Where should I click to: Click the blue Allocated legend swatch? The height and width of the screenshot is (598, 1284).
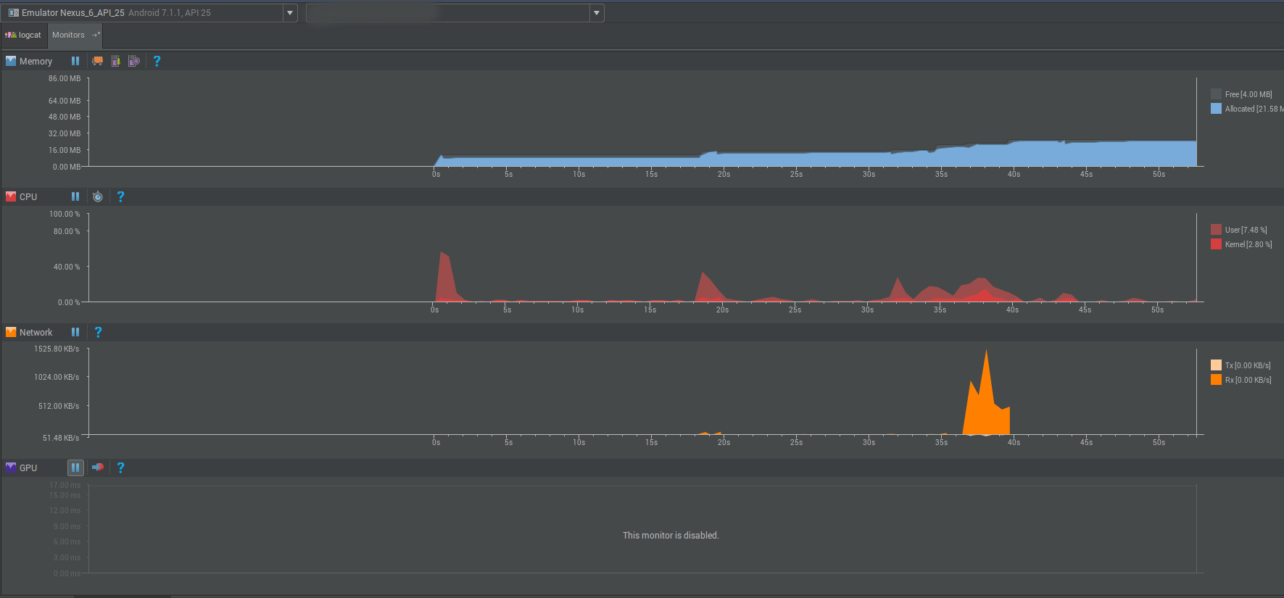(x=1216, y=109)
